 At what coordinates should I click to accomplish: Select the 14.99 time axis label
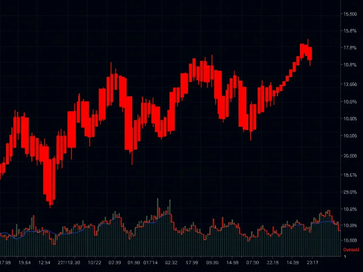click(292, 262)
